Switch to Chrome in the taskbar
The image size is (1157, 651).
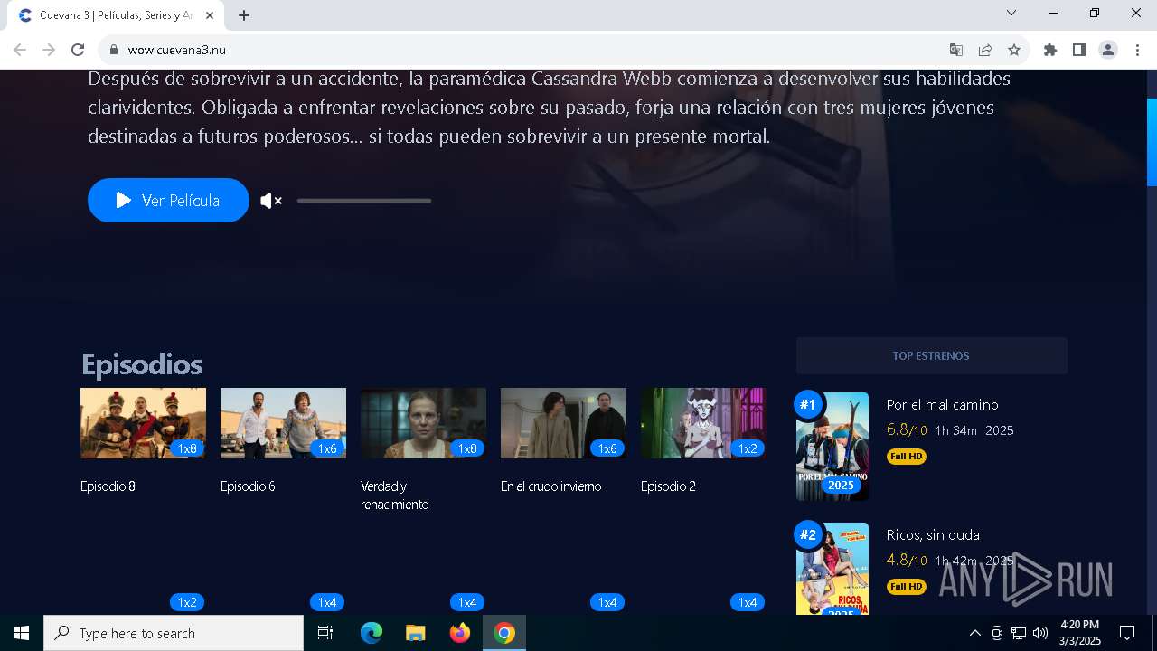tap(504, 633)
